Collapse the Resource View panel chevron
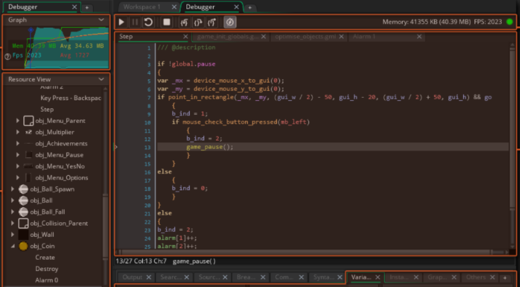 102,79
